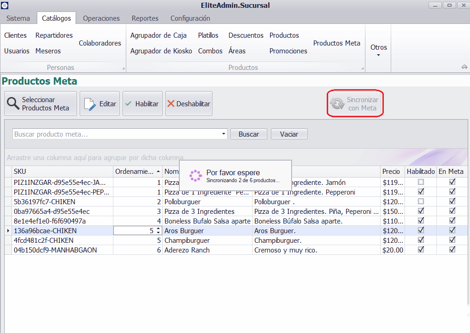Screen dimensions: 470x333
Task: Open the Buscar producto meta dropdown arrow
Action: (x=224, y=134)
